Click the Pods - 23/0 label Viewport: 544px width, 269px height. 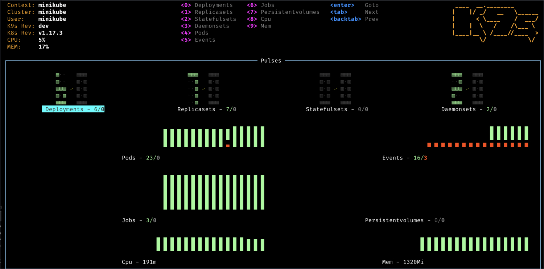[141, 158]
